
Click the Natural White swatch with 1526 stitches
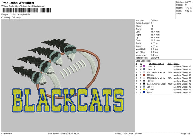144,78
